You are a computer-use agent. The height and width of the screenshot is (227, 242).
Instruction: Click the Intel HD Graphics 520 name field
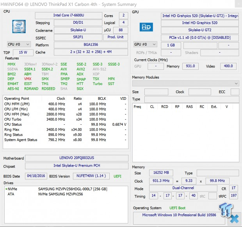click(200, 23)
